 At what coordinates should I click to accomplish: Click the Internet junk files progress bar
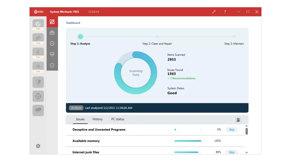188,152
